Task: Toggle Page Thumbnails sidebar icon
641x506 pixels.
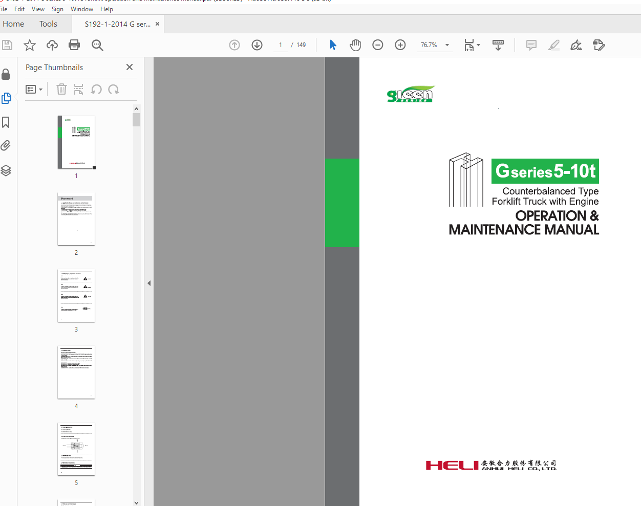Action: click(x=6, y=98)
